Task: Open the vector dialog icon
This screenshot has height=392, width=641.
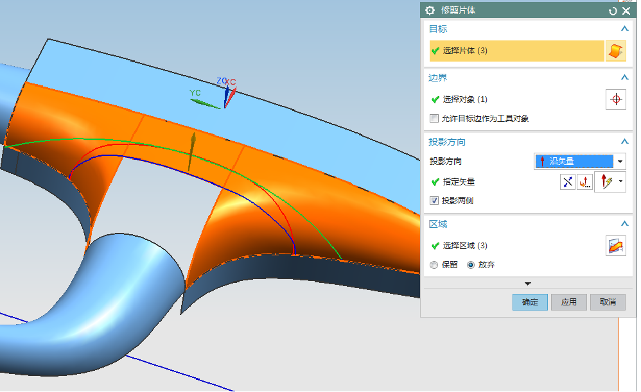Action: coord(584,182)
